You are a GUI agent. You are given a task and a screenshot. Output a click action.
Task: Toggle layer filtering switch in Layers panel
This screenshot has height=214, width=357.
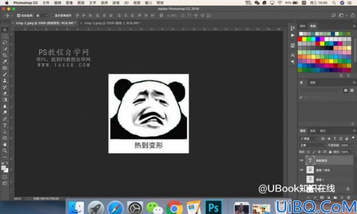pyautogui.click(x=353, y=138)
